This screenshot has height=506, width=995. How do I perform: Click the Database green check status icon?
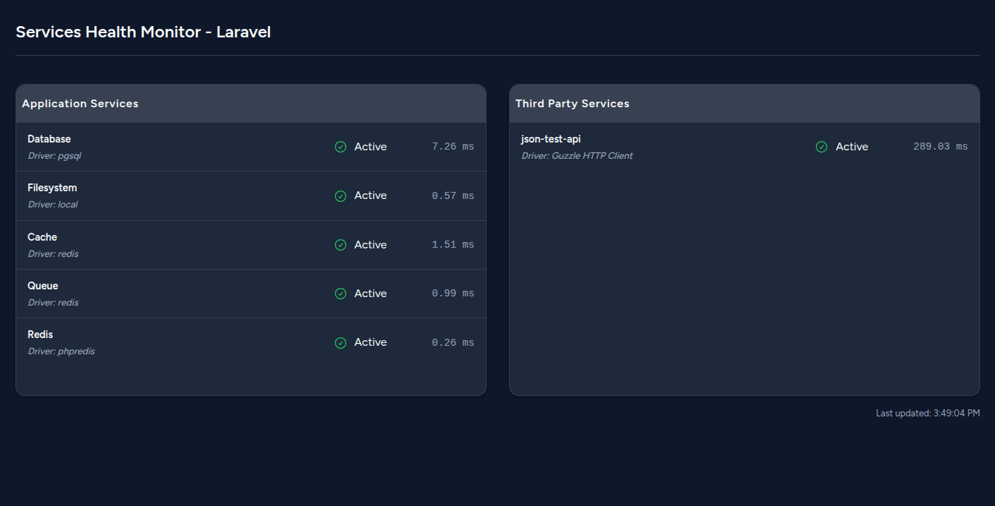coord(341,147)
